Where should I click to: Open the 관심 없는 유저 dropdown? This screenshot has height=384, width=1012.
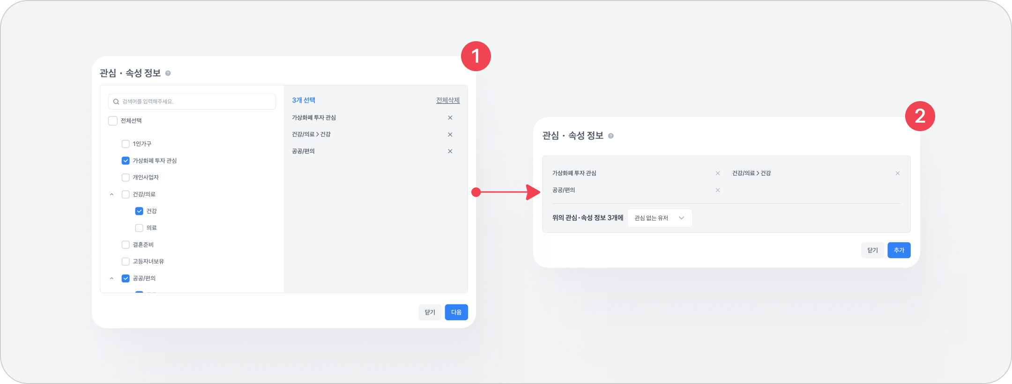(659, 218)
